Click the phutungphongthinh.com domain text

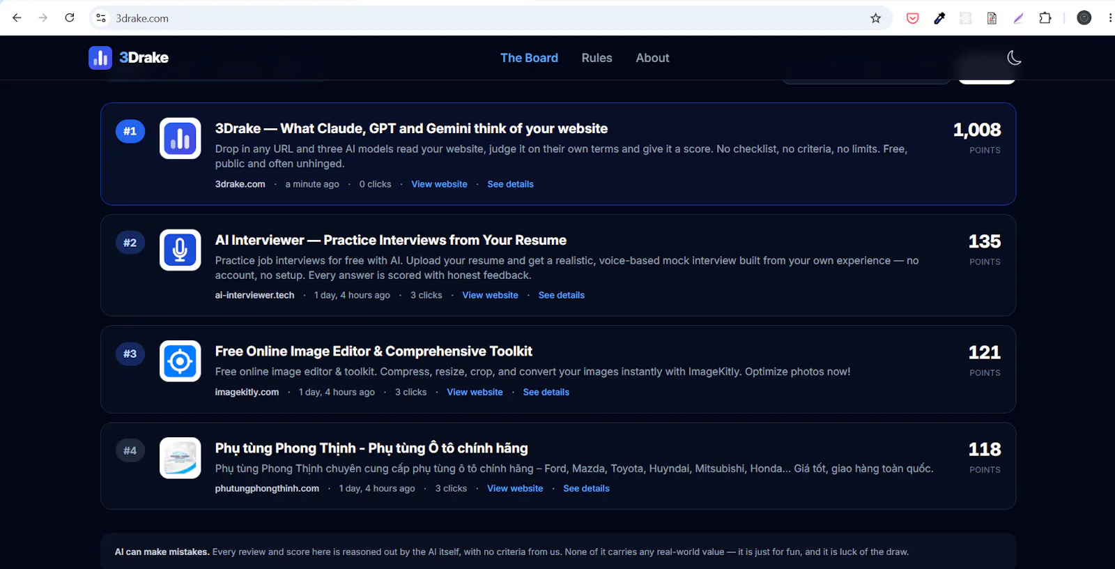click(267, 488)
